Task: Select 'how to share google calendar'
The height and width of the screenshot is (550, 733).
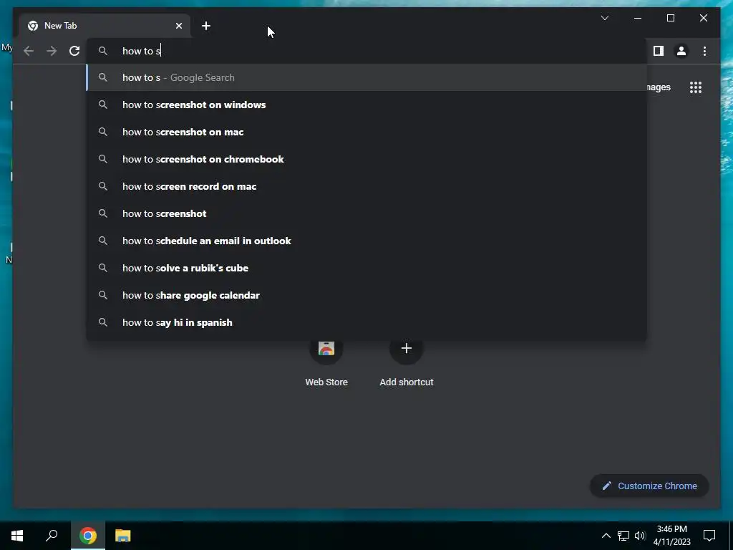Action: pyautogui.click(x=366, y=295)
